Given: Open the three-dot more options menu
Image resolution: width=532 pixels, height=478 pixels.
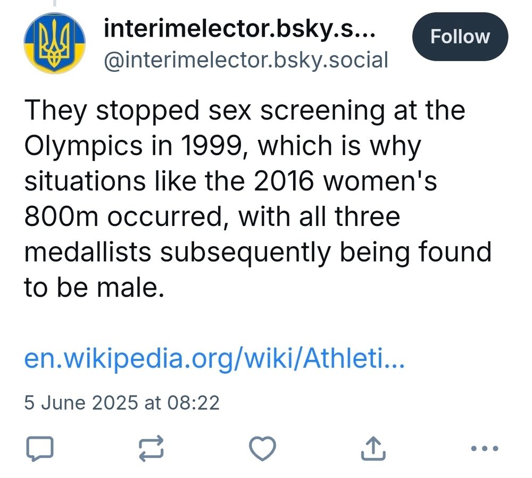Looking at the screenshot, I should 485,449.
